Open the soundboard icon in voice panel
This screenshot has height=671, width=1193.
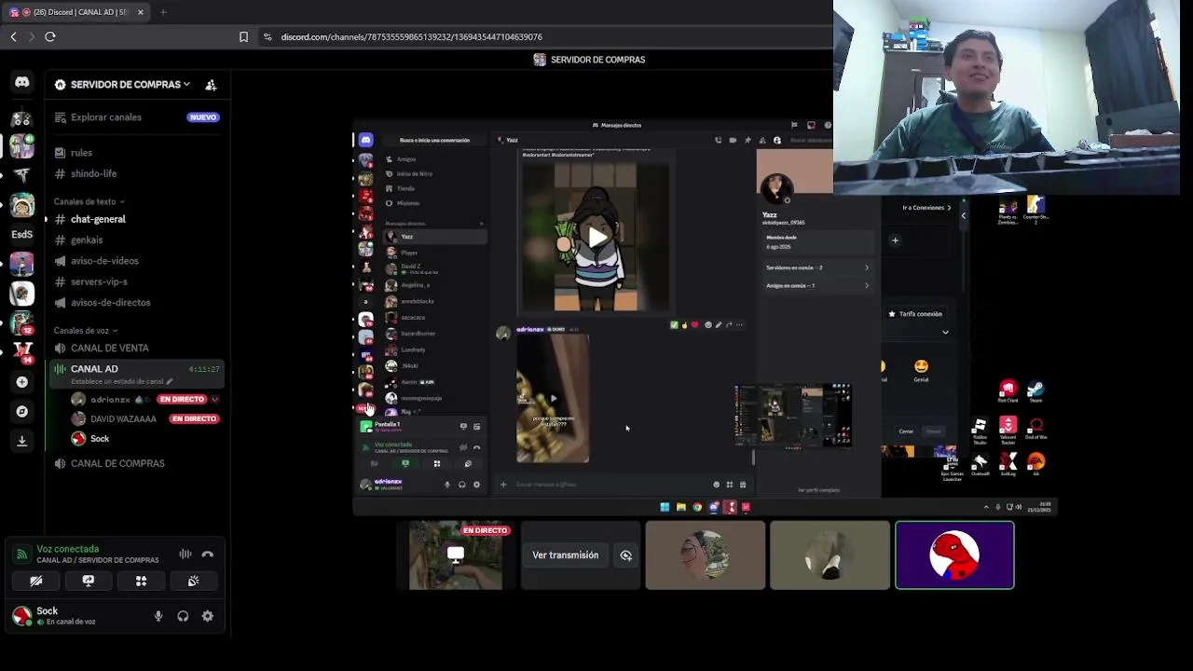[193, 581]
